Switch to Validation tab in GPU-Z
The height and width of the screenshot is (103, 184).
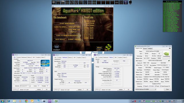(150, 48)
